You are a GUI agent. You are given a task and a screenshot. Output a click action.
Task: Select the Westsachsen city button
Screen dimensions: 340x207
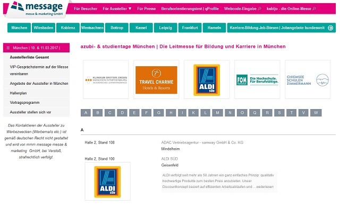[x=92, y=28]
